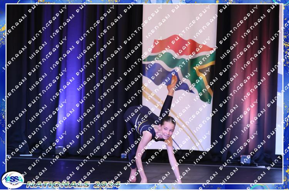Click the dark stage floor on the left
The image size is (289, 192).
[x=58, y=169]
